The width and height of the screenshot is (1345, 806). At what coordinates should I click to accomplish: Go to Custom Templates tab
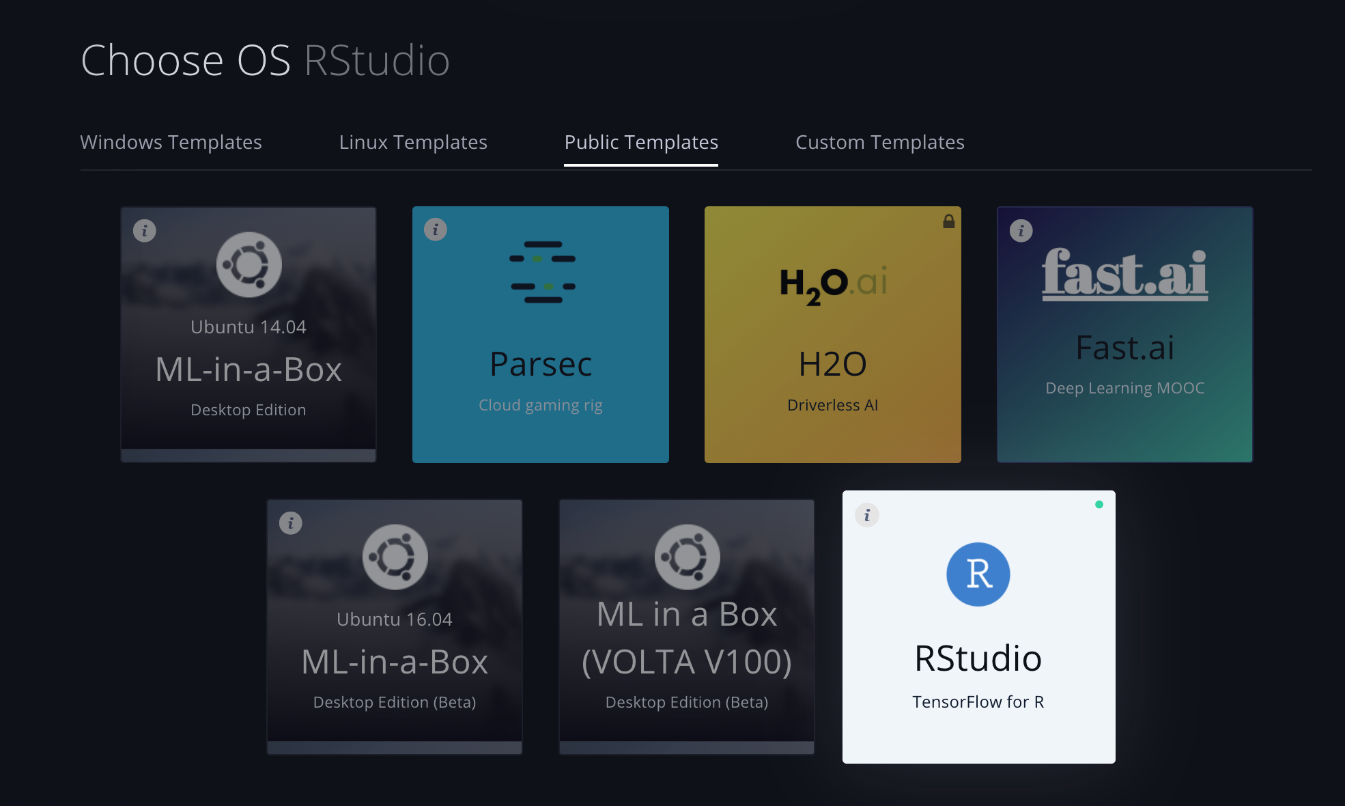pyautogui.click(x=879, y=142)
